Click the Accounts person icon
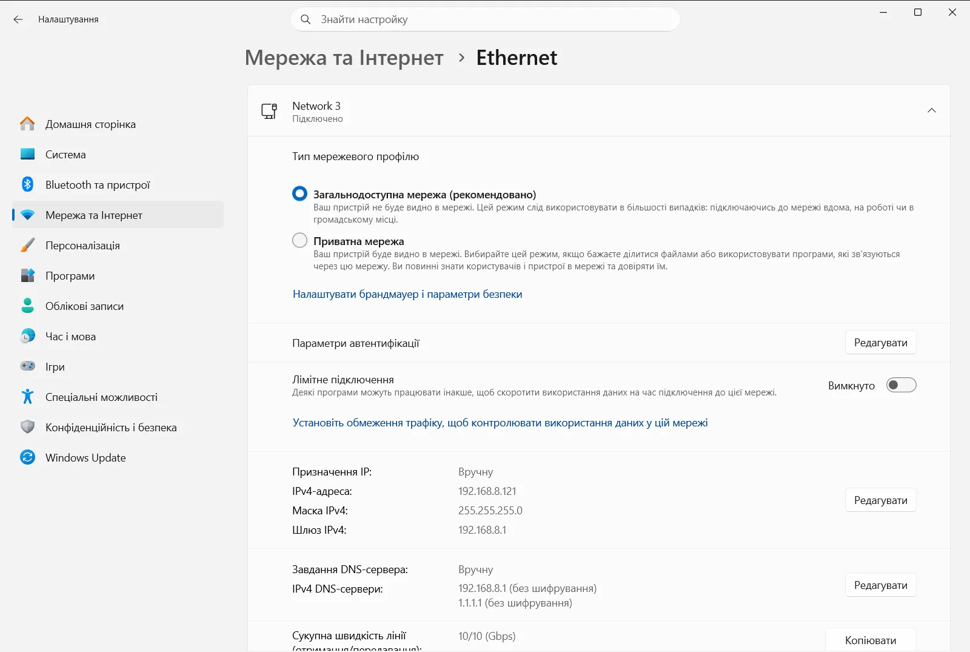Screen dimensions: 970x652 tap(27, 306)
